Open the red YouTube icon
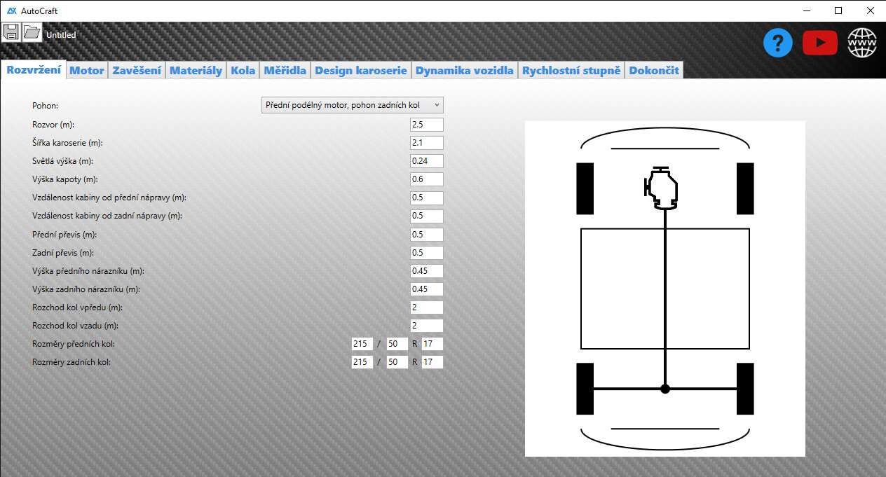The height and width of the screenshot is (477, 886). click(819, 43)
